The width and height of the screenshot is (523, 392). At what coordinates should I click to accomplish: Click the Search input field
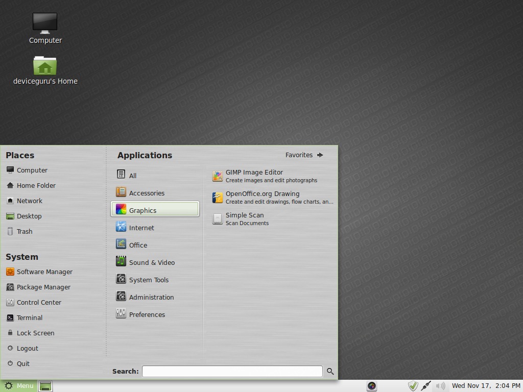click(x=232, y=372)
